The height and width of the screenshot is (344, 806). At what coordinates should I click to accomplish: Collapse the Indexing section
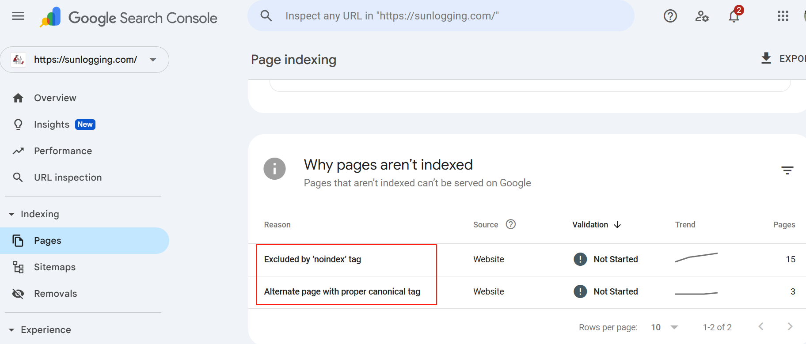(x=11, y=214)
